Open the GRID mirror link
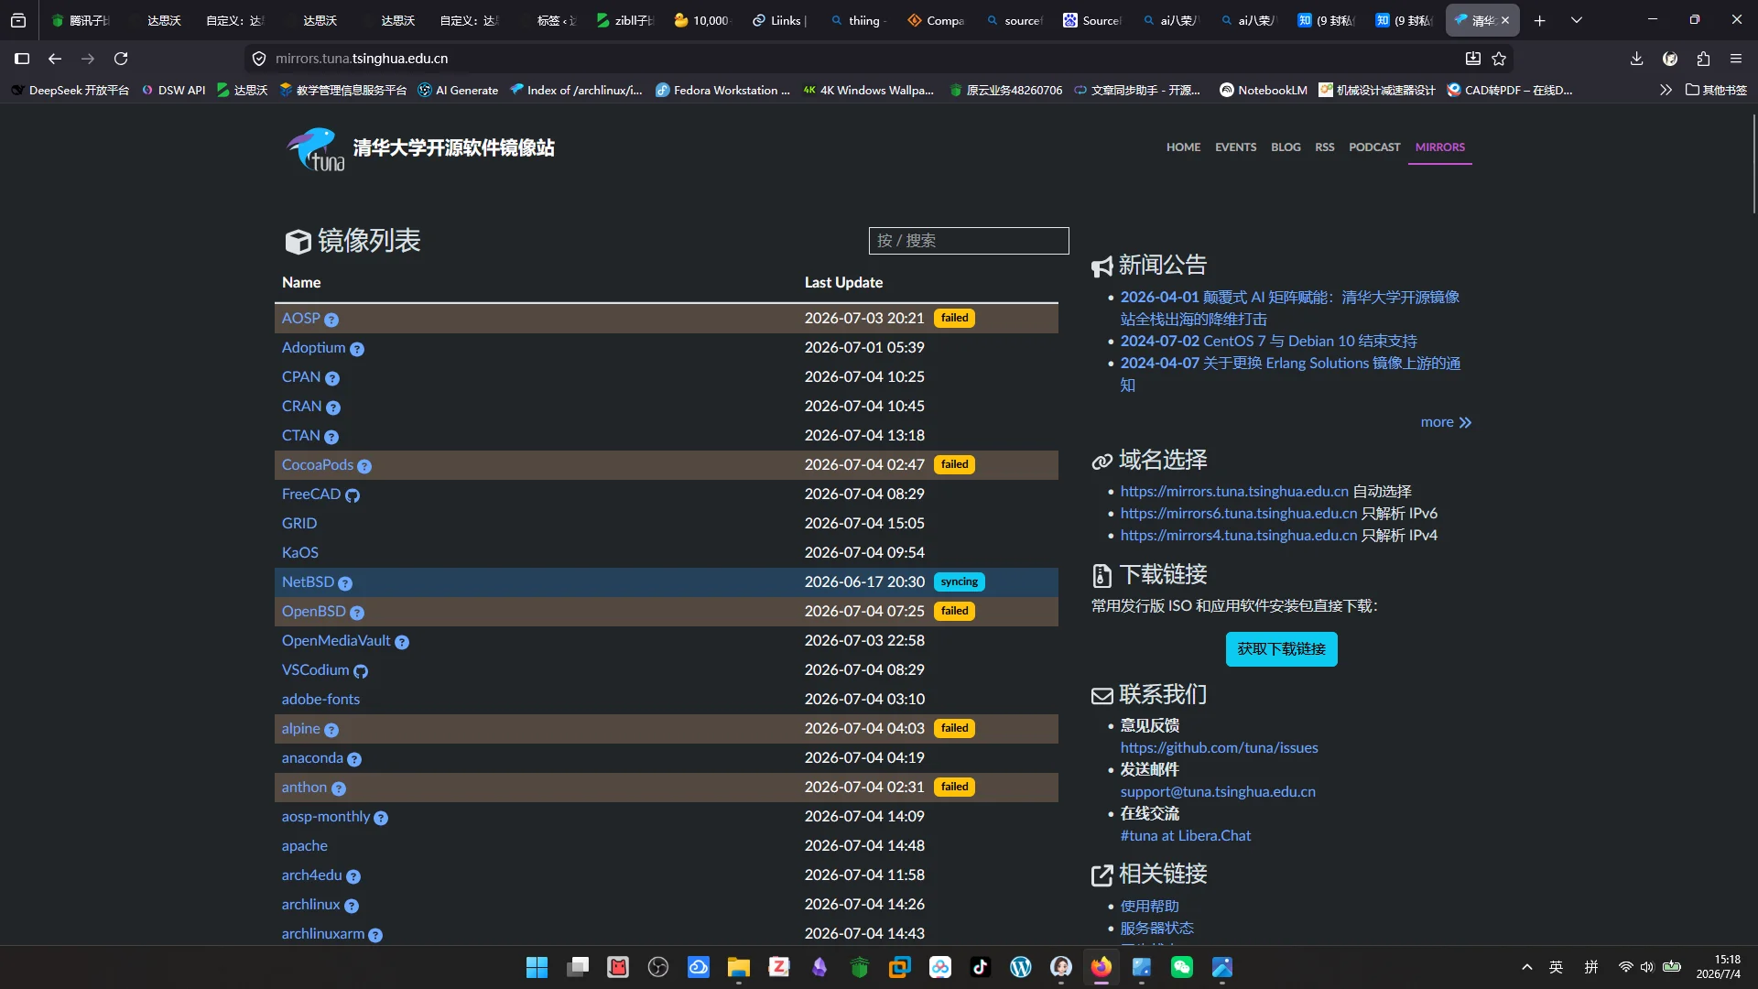1758x989 pixels. point(298,524)
